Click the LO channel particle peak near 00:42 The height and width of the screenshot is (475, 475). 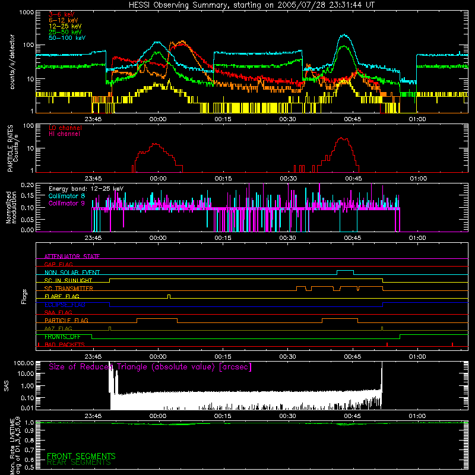[x=342, y=138]
